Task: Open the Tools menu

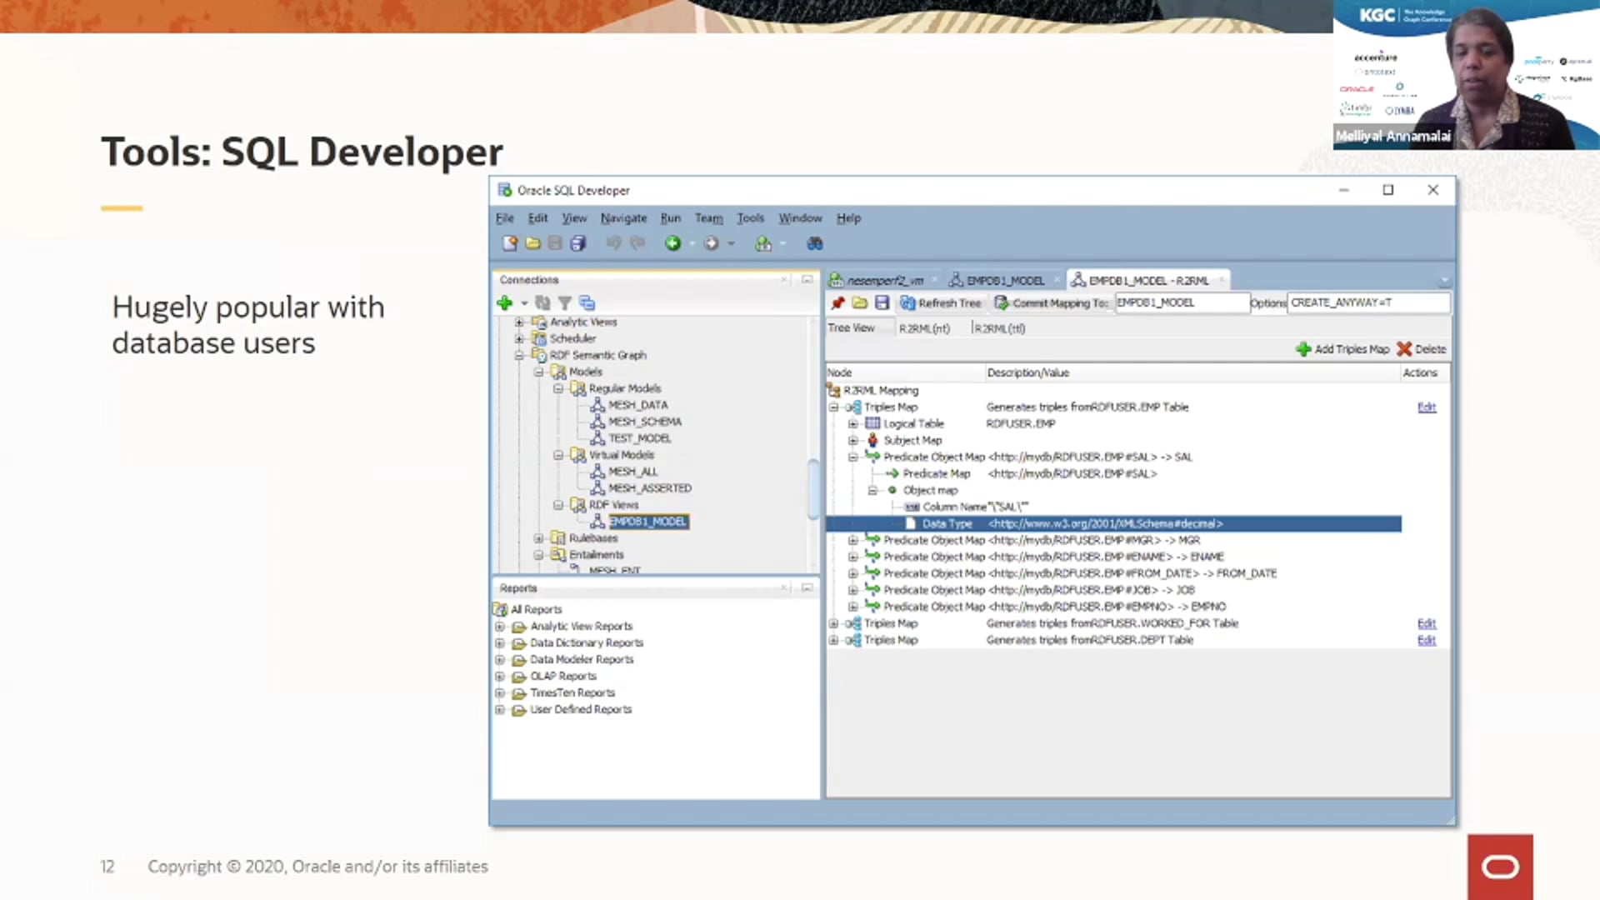Action: [749, 217]
